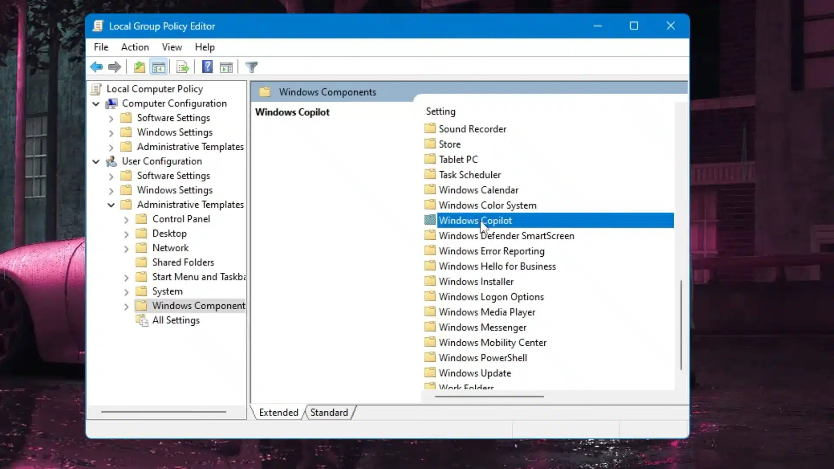Select the Windows PowerShell folder
The image size is (834, 469).
tap(483, 358)
